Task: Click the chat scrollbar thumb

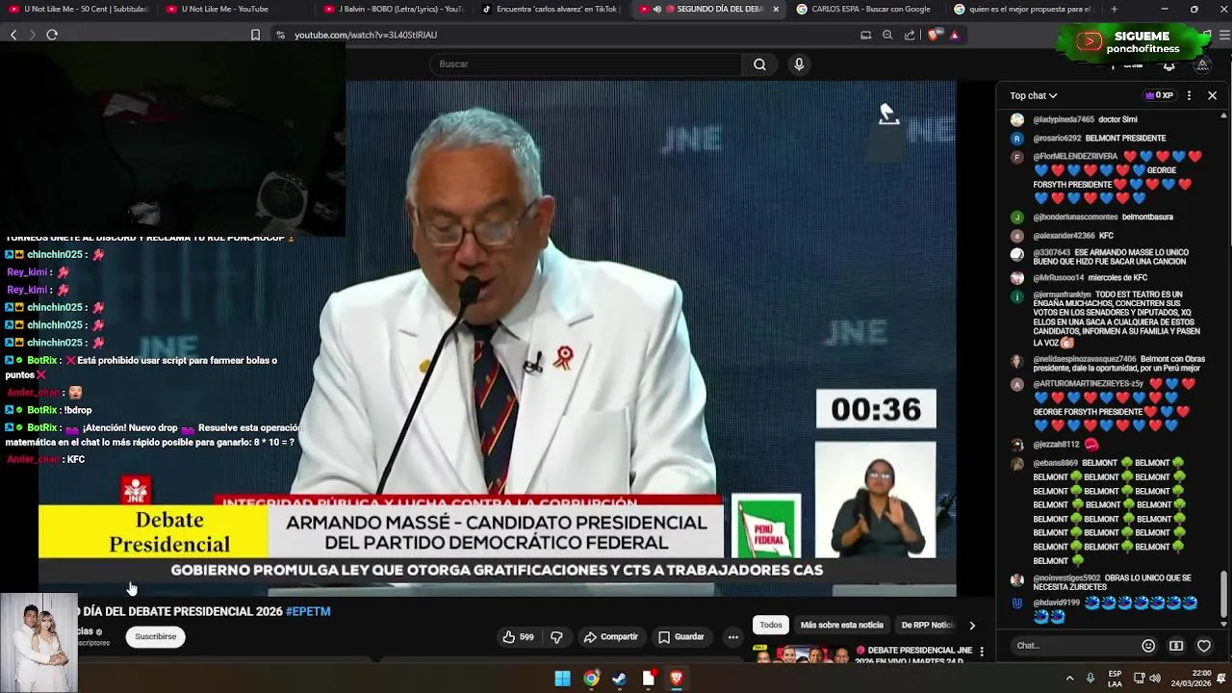Action: click(1223, 593)
